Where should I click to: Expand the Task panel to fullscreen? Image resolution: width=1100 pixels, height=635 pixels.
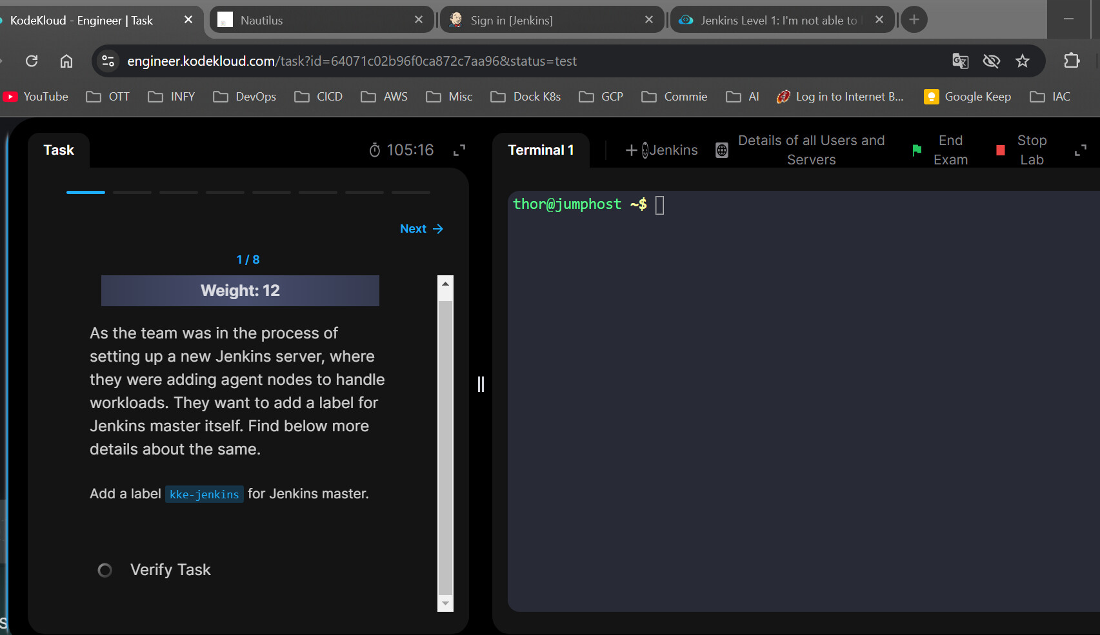(459, 151)
